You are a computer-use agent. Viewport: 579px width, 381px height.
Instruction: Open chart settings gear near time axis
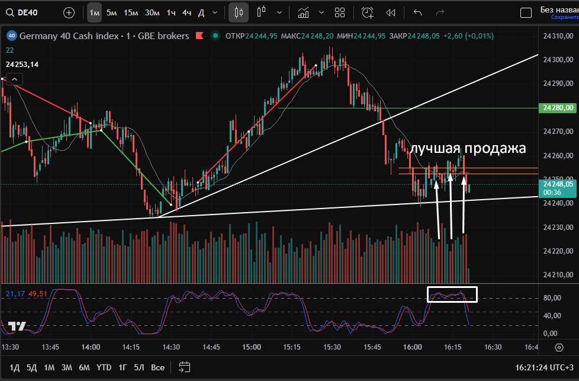[559, 347]
